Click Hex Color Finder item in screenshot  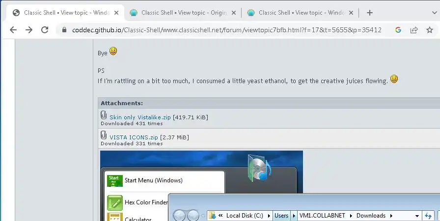coord(146,202)
